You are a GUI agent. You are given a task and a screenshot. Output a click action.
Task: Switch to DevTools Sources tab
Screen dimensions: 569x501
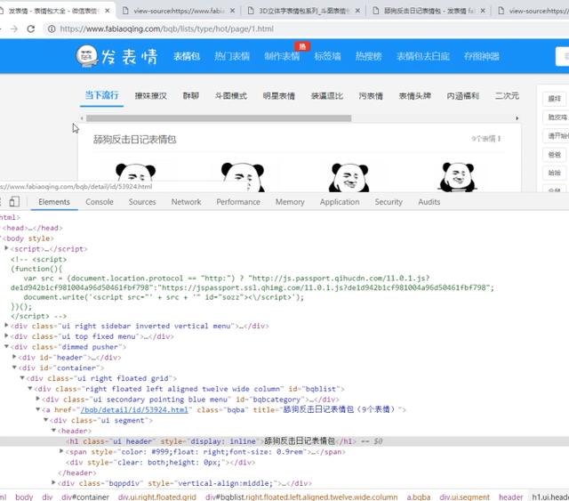click(142, 202)
